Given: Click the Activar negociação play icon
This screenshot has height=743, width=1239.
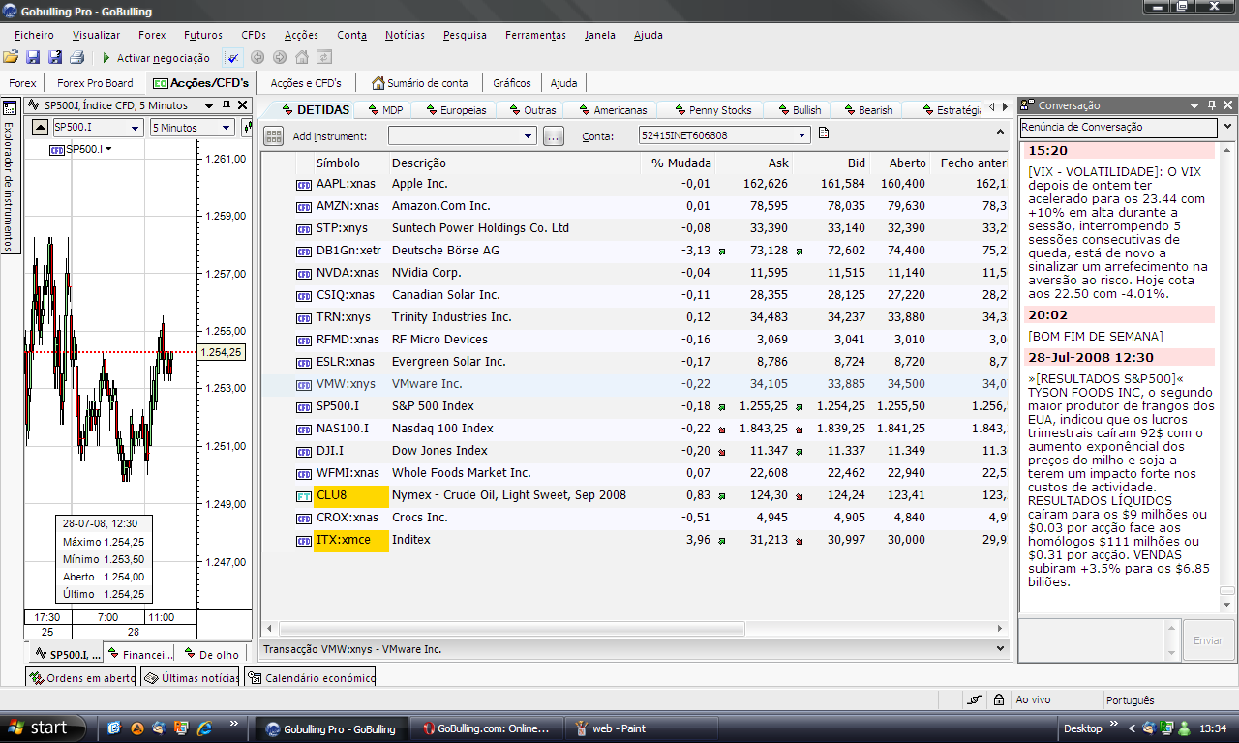Looking at the screenshot, I should tap(106, 58).
